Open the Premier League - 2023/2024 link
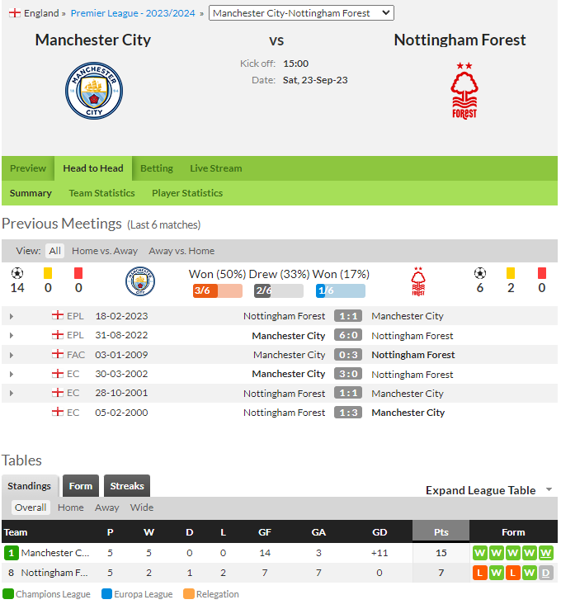 pyautogui.click(x=133, y=13)
